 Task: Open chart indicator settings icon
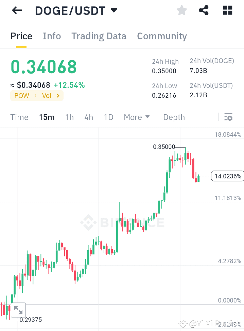[228, 117]
